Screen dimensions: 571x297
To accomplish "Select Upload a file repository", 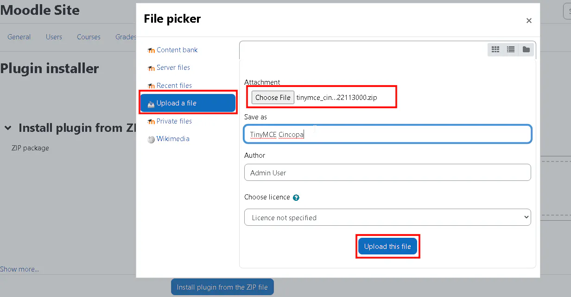I will tap(188, 103).
